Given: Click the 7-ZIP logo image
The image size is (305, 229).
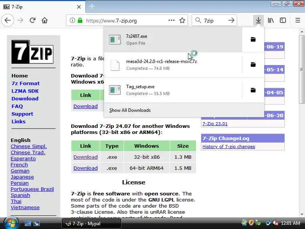Looking at the screenshot, I should click(32, 52).
